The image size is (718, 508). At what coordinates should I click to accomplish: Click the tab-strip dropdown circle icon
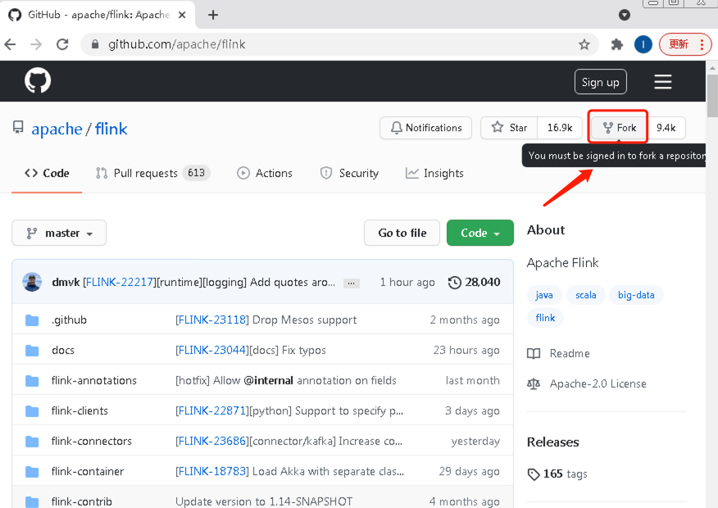[624, 15]
